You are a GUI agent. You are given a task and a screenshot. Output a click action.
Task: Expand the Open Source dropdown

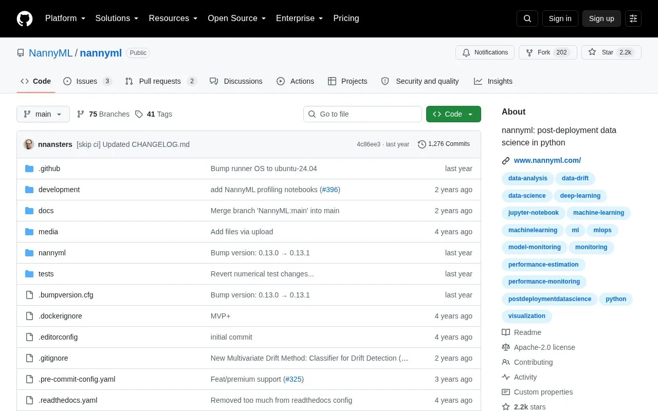pyautogui.click(x=237, y=18)
